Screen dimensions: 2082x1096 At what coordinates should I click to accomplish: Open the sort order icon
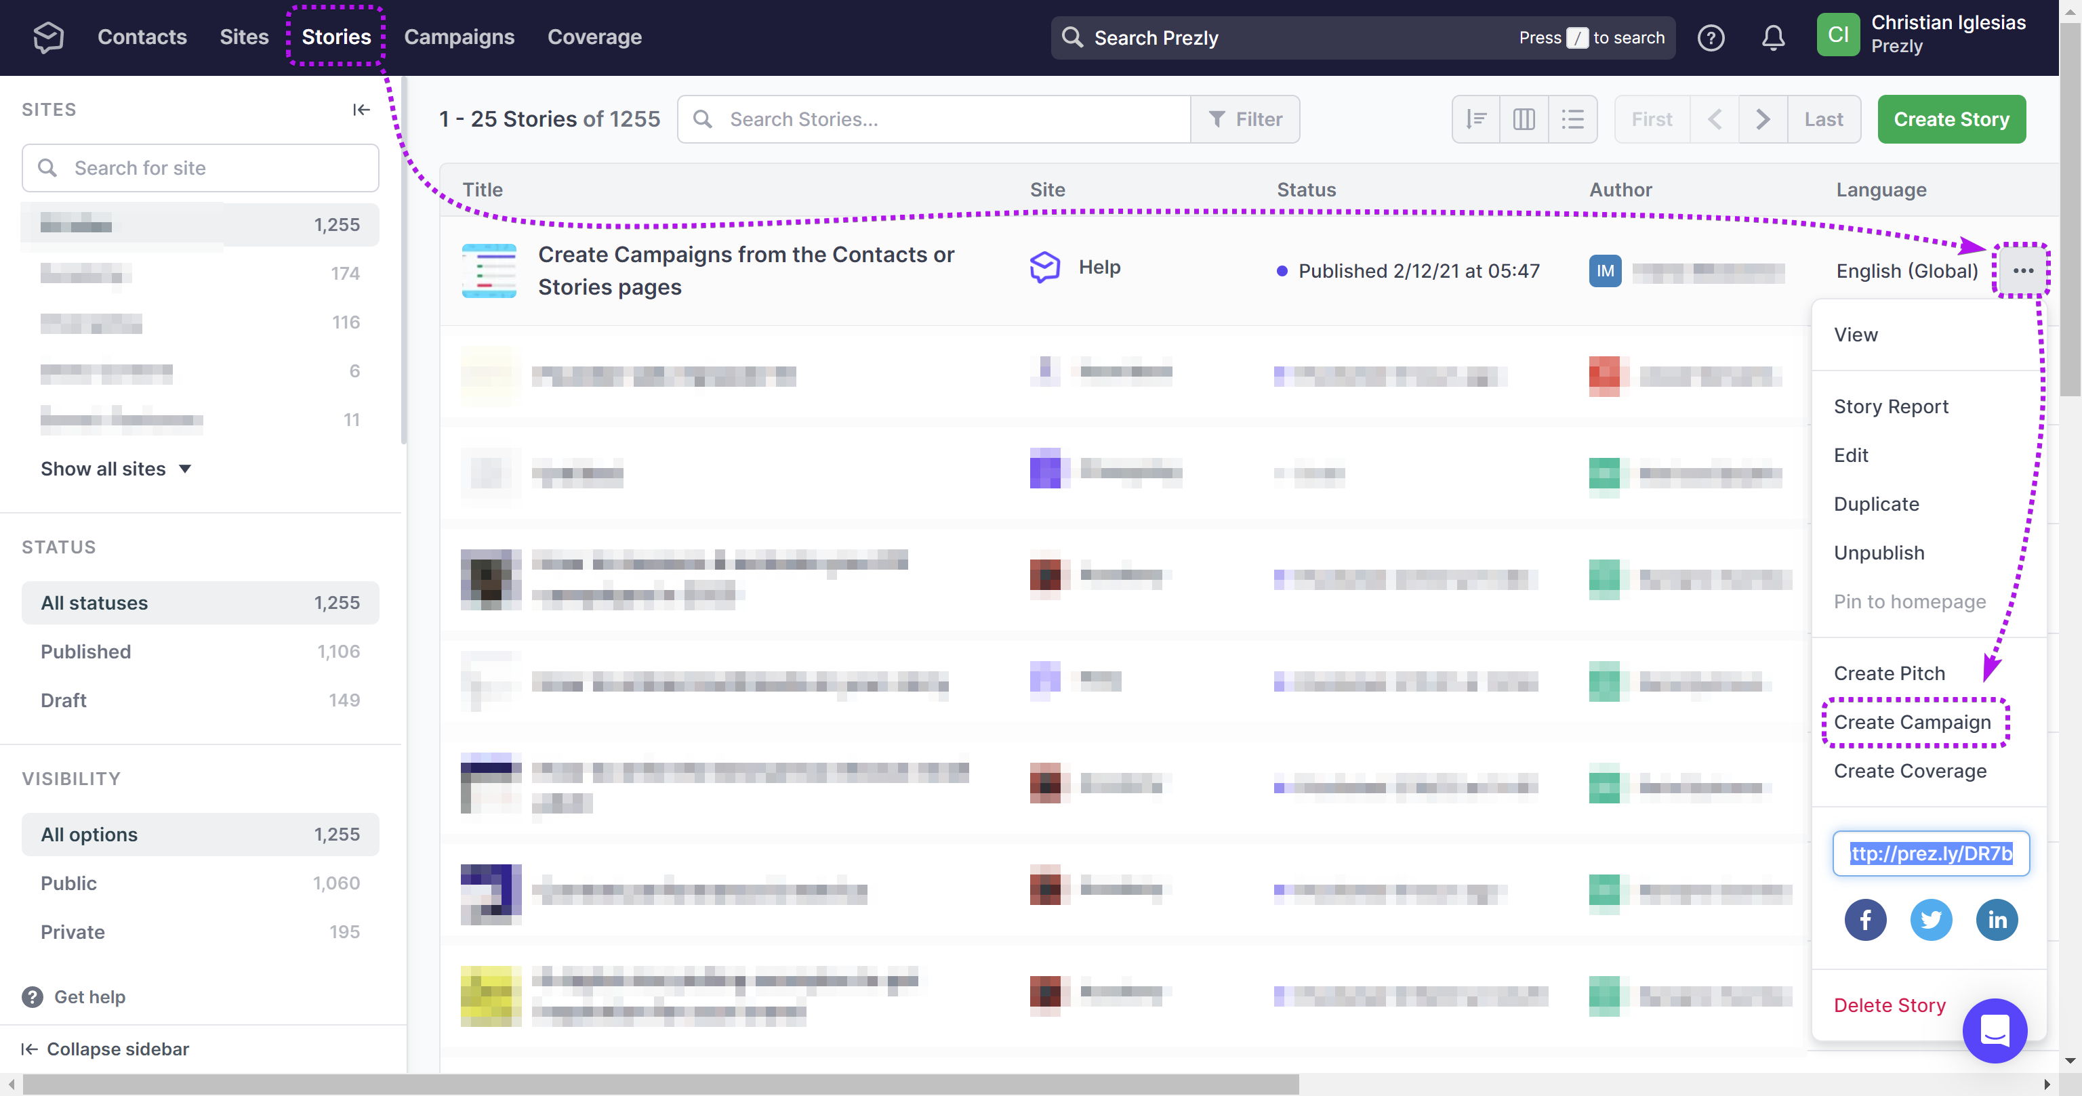[1476, 119]
